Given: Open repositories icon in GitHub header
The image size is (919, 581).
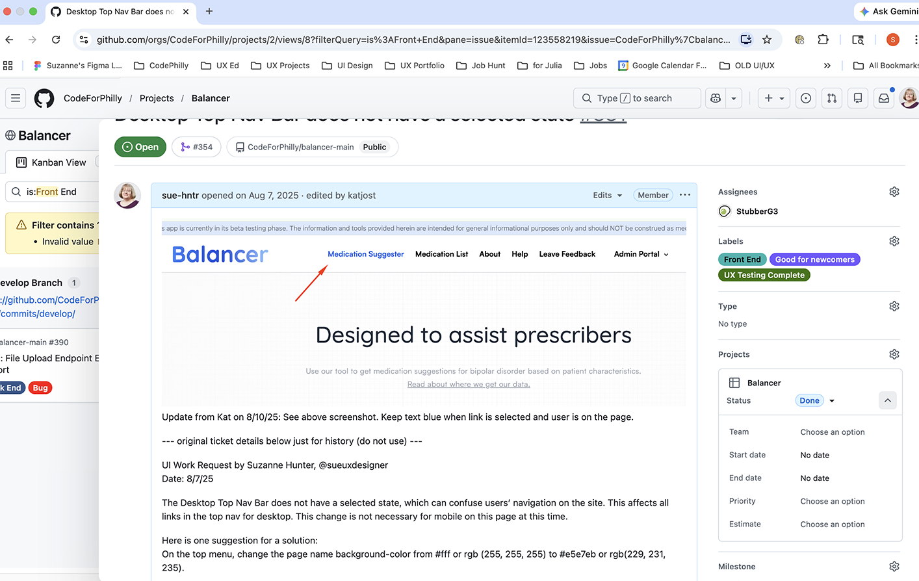Looking at the screenshot, I should pos(858,98).
